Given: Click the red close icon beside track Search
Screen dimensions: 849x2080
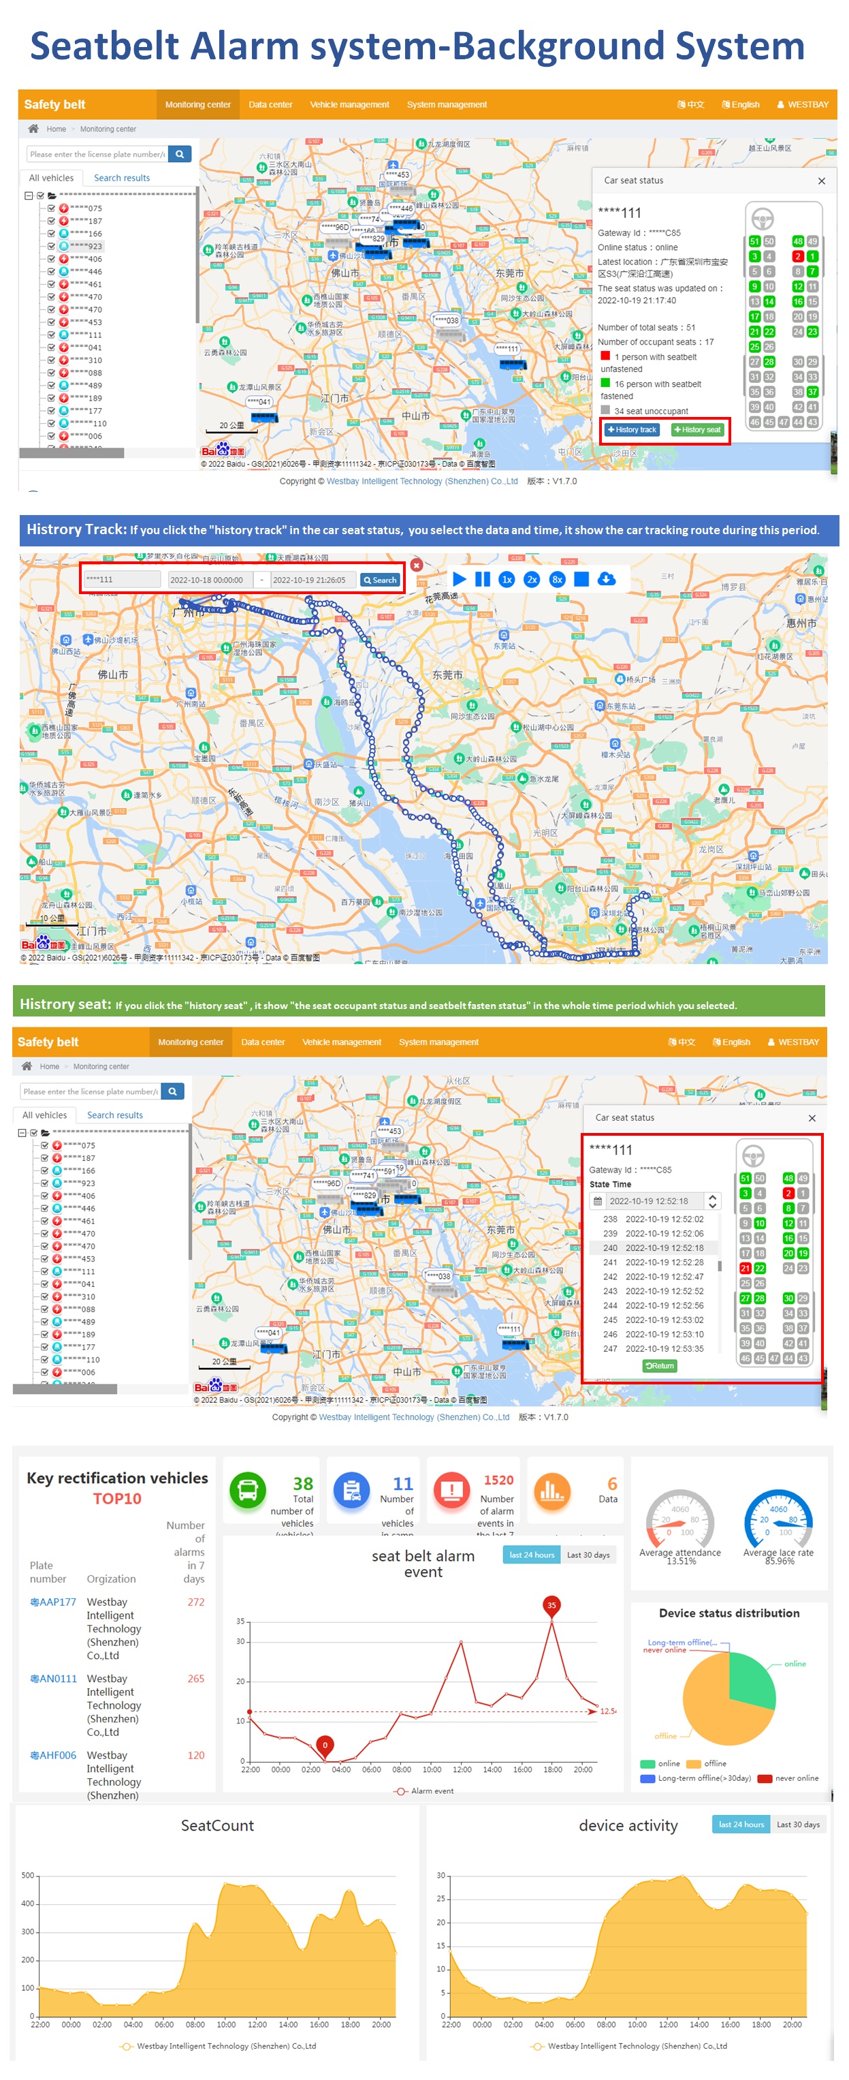Looking at the screenshot, I should 417,565.
